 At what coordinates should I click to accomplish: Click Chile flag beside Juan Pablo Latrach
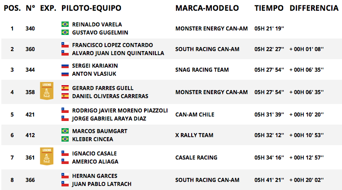[65, 184]
